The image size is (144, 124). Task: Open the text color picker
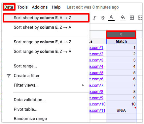(111, 18)
